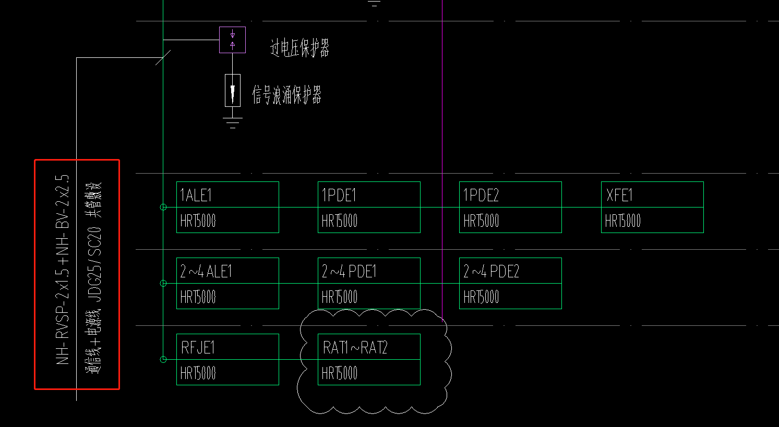Click the bus node circle beside 1ALE1
This screenshot has height=427, width=779.
coord(163,207)
